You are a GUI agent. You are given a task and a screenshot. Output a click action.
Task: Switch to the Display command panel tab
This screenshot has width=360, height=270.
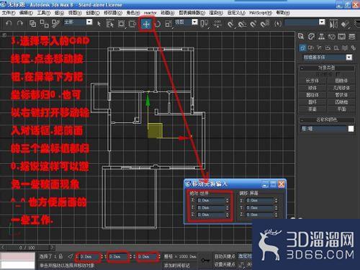coord(342,37)
